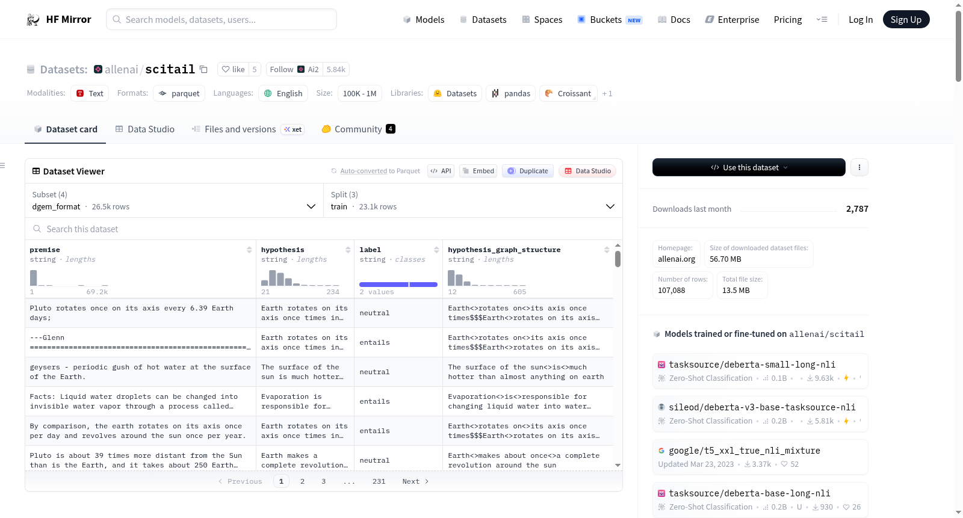Open Enterprise in the top navigation
Viewport: 963px width, 518px height.
click(732, 20)
